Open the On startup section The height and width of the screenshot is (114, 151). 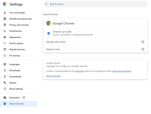pos(15,56)
